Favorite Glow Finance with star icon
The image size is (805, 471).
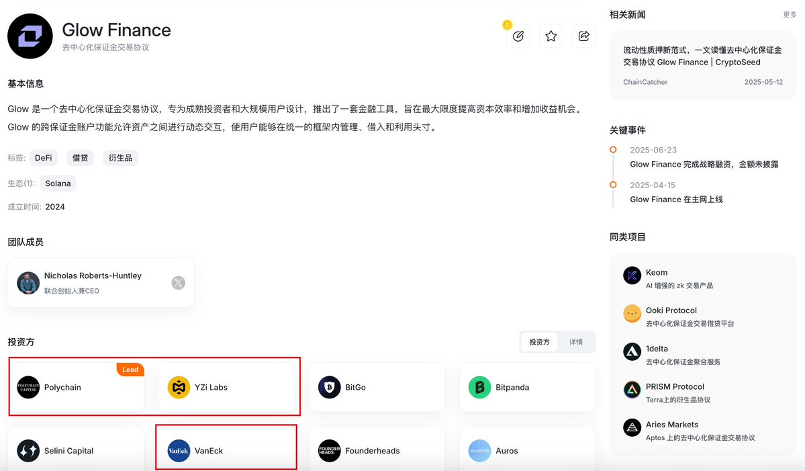[x=551, y=36]
